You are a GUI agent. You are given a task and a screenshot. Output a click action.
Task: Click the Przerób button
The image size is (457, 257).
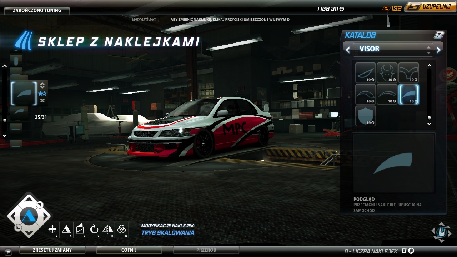(206, 250)
